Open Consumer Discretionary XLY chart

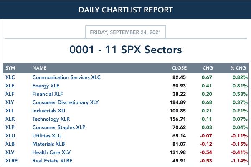coord(66,102)
